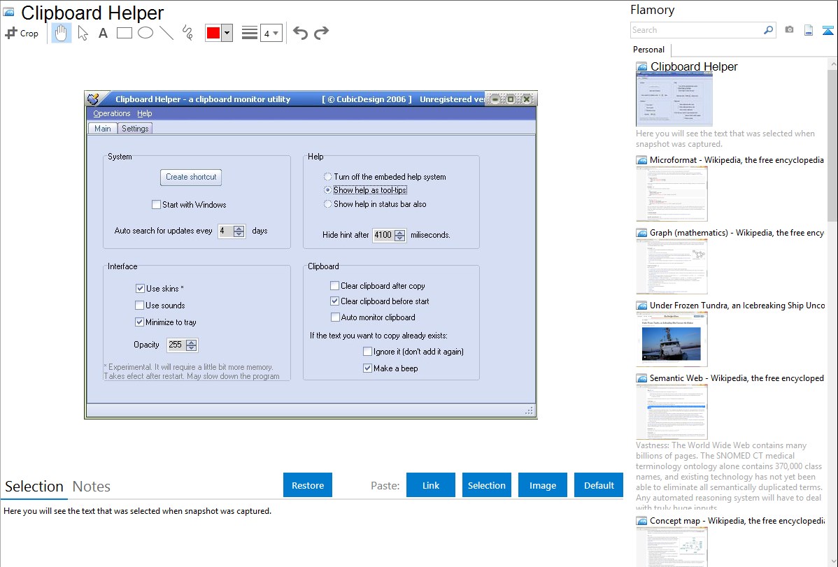
Task: Click the Opacity value field showing 255
Action: (176, 345)
